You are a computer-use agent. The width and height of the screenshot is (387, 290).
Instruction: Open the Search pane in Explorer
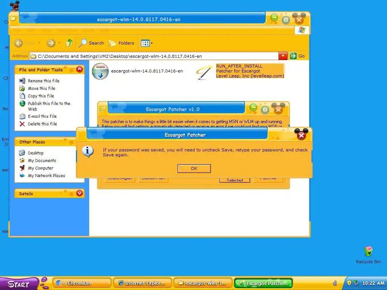91,43
